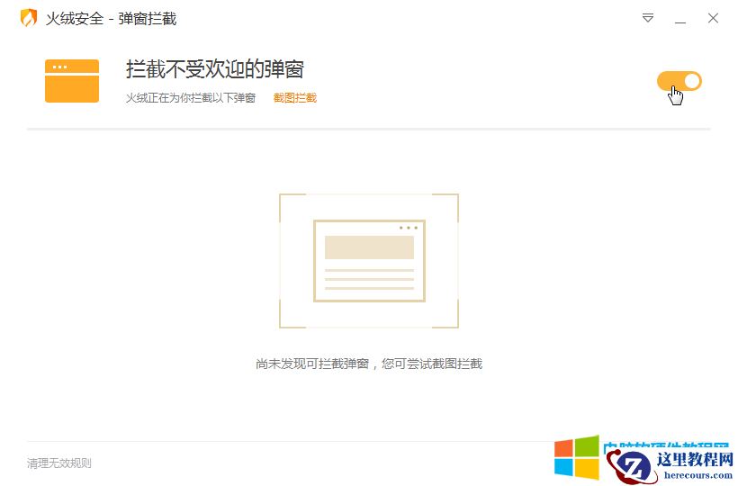The image size is (738, 486).
Task: Toggle the popup blocking switch off
Action: (x=679, y=81)
